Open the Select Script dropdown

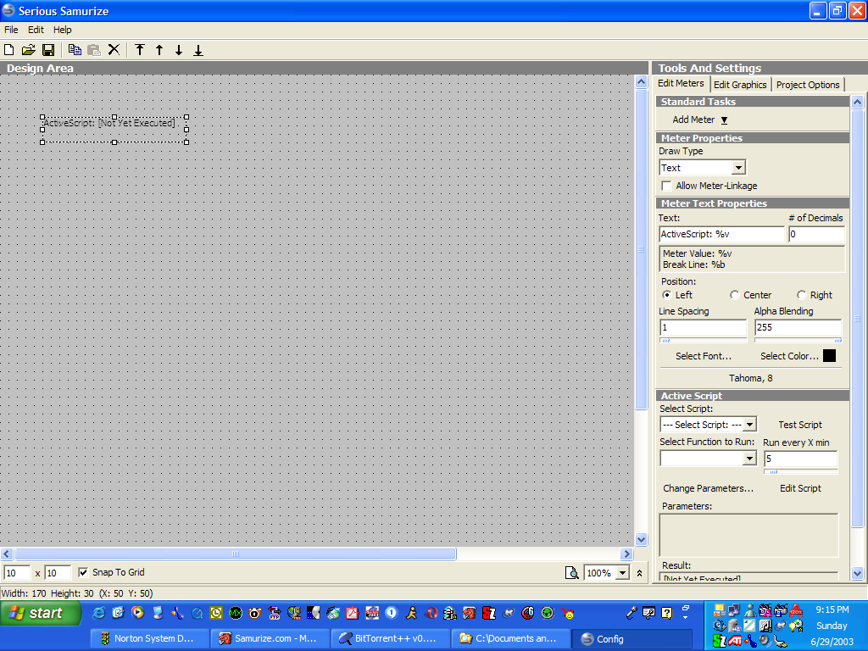point(749,425)
